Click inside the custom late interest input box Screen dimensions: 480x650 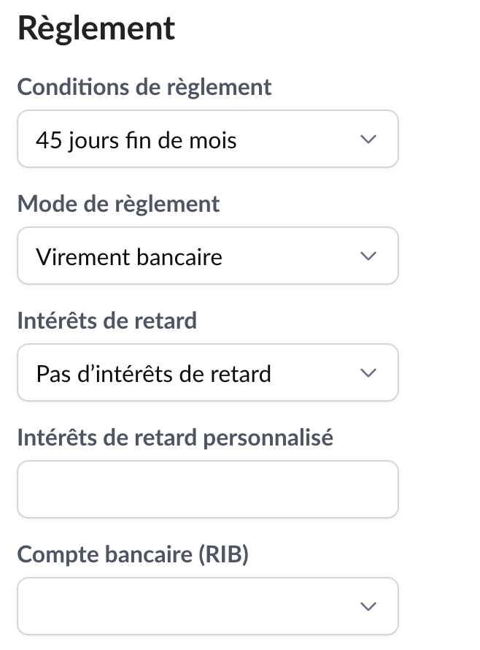pos(207,489)
